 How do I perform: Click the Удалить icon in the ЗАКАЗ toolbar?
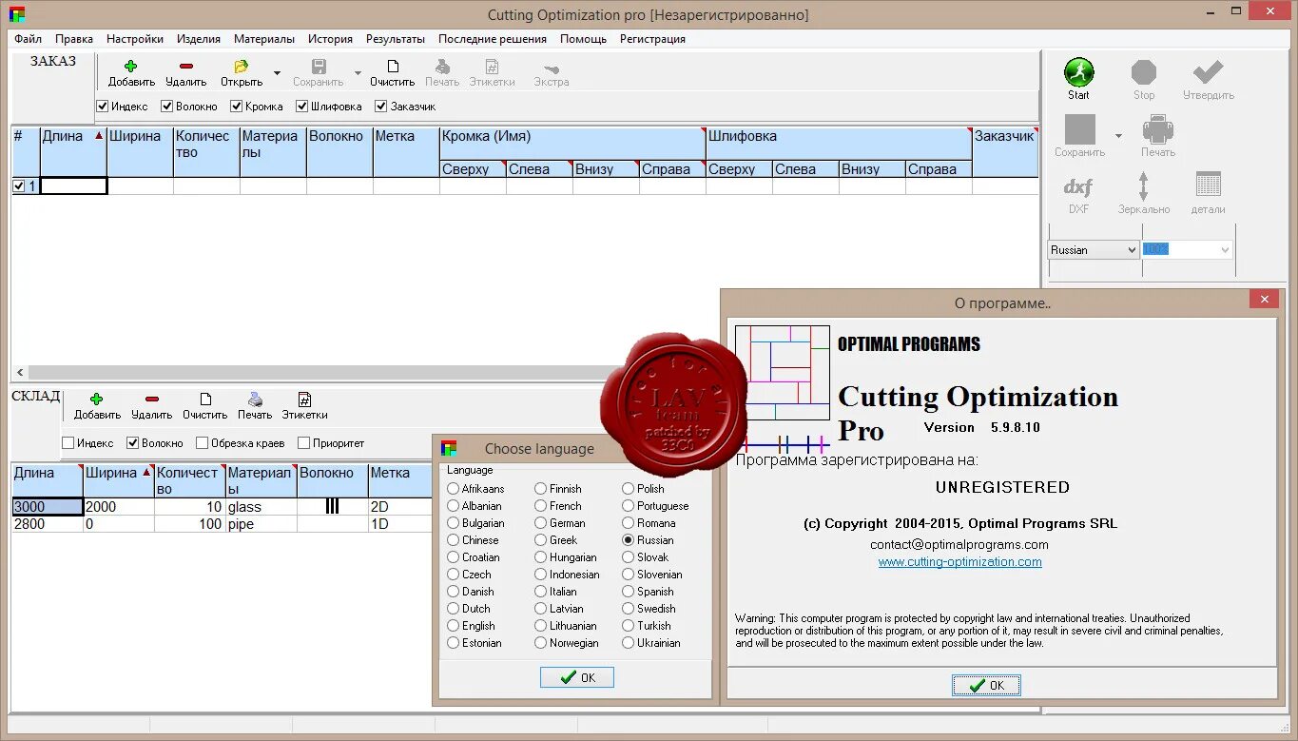(185, 67)
